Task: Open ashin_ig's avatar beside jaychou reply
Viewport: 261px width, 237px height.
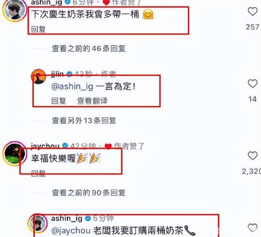Action: click(x=38, y=224)
